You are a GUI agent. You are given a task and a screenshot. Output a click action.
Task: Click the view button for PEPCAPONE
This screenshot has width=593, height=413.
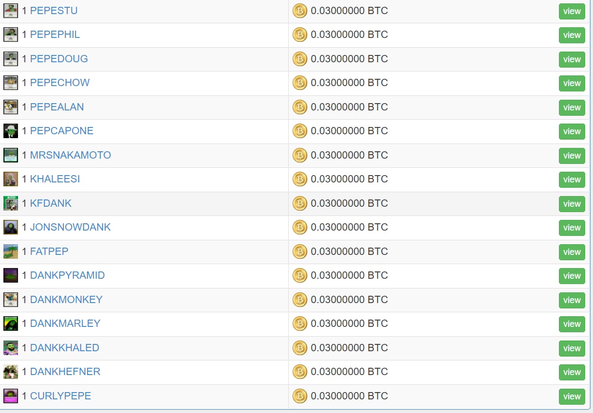572,131
